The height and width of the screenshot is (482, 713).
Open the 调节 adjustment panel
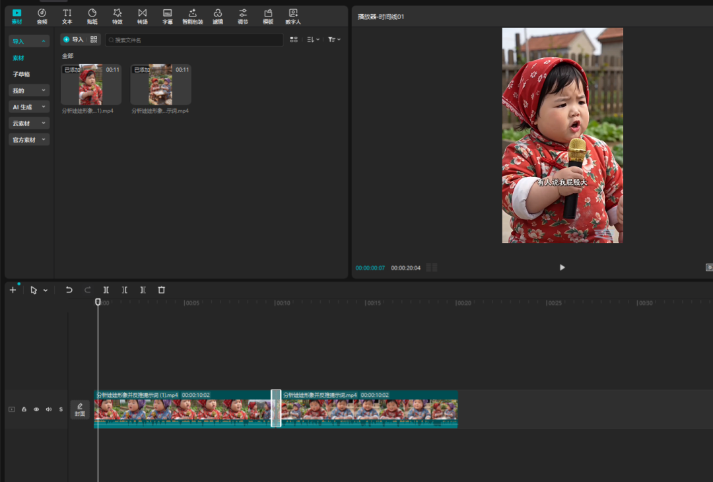point(243,17)
